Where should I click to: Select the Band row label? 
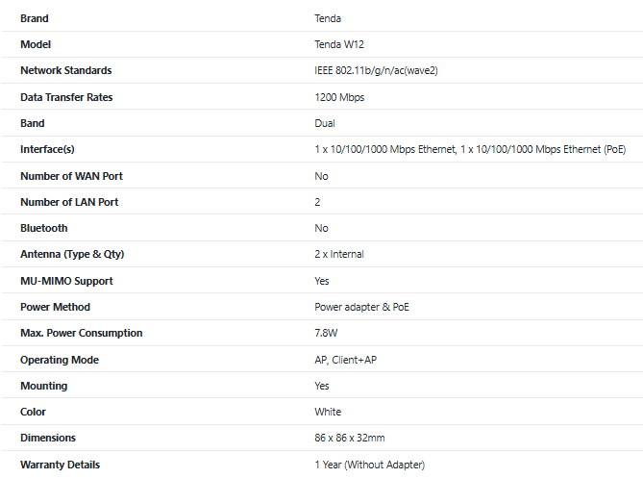coord(33,123)
